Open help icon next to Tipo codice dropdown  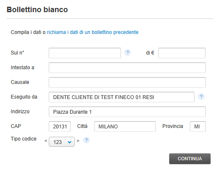pos(87,140)
